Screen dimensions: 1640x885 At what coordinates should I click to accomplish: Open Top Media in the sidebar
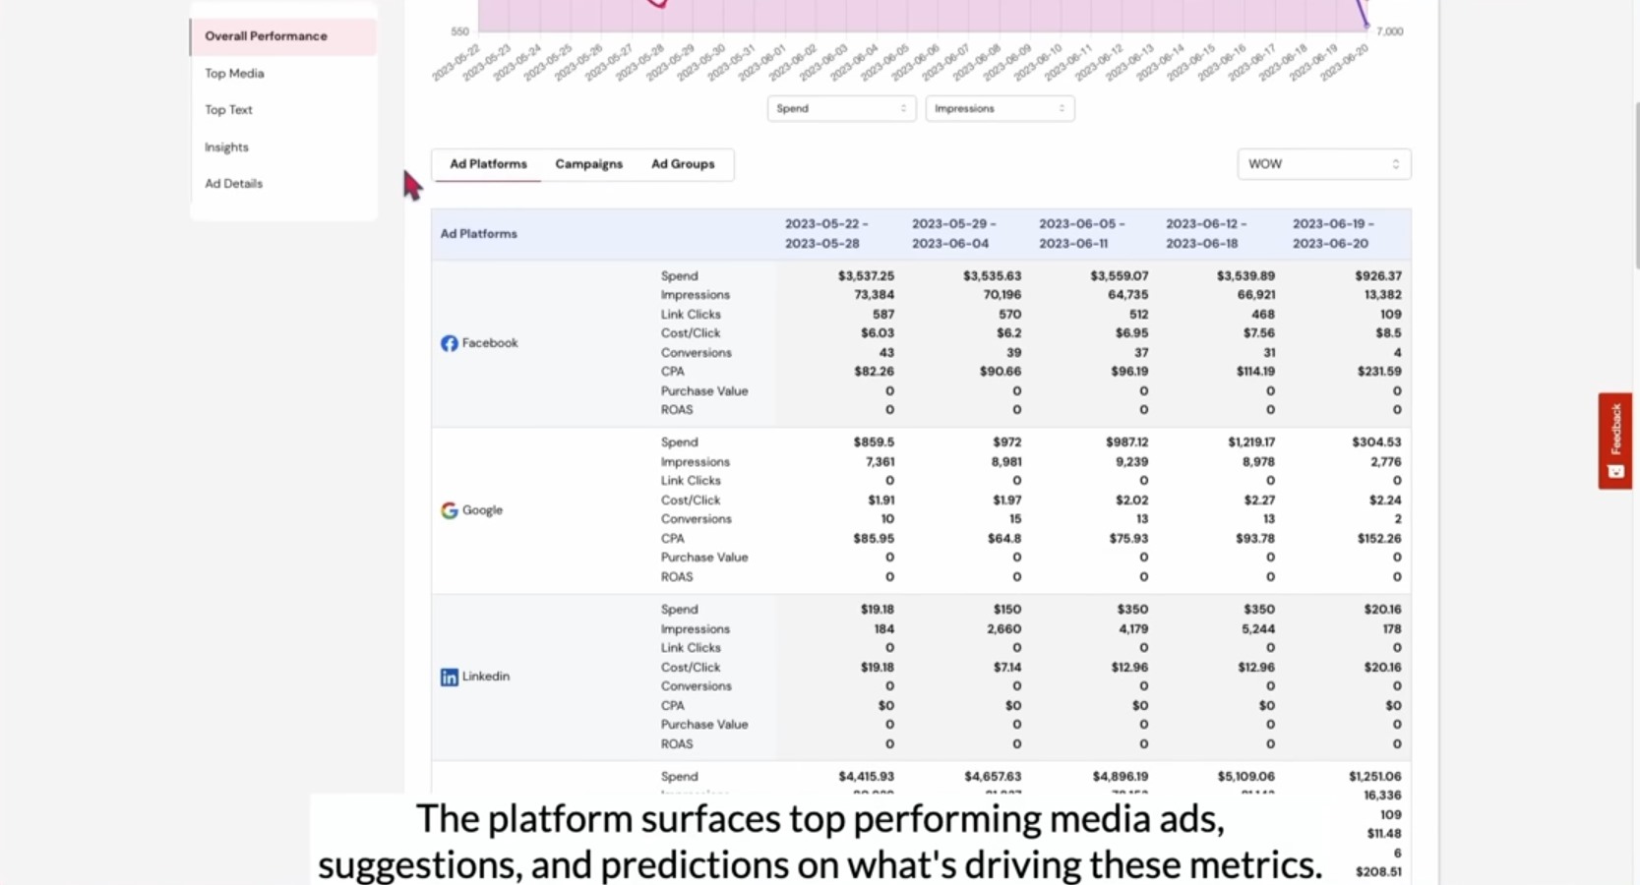pos(234,73)
